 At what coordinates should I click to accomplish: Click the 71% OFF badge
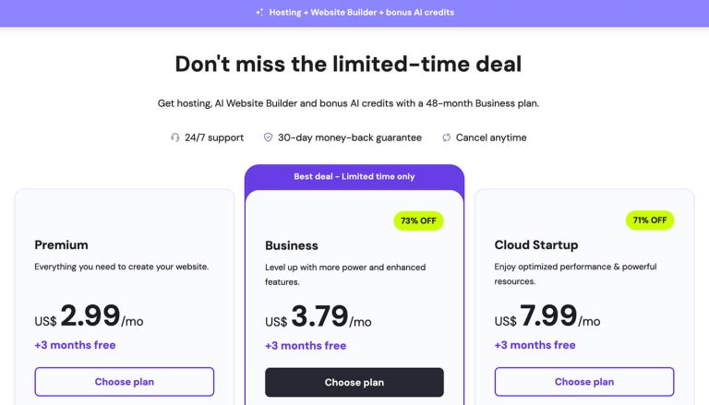tap(650, 220)
